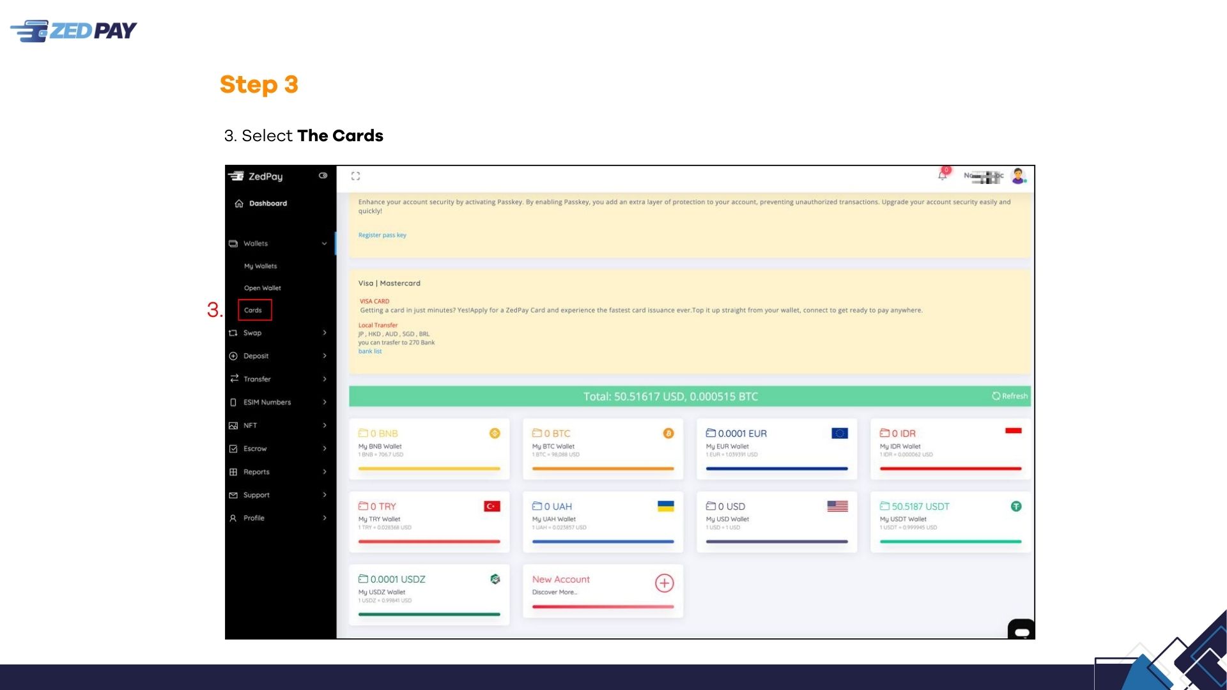Click the Bitcoin coin icon

668,433
